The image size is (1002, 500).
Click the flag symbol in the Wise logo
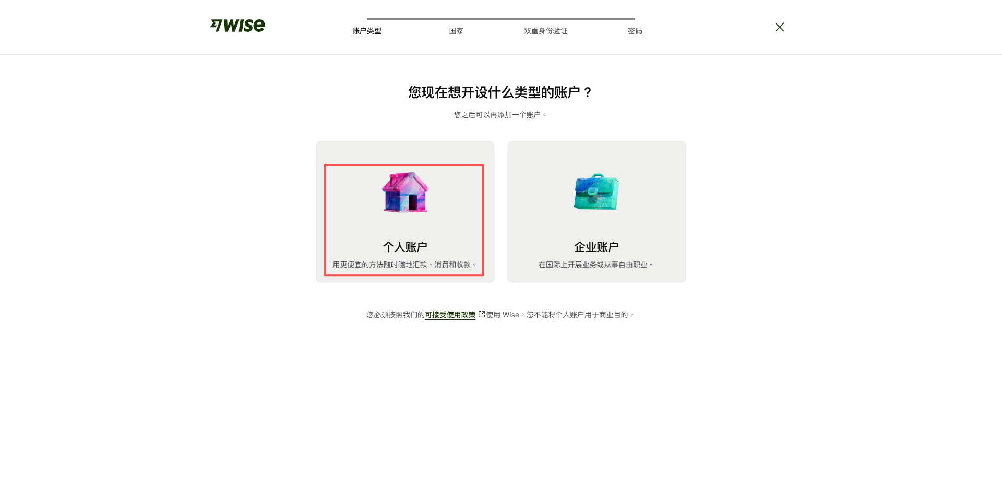tap(217, 25)
